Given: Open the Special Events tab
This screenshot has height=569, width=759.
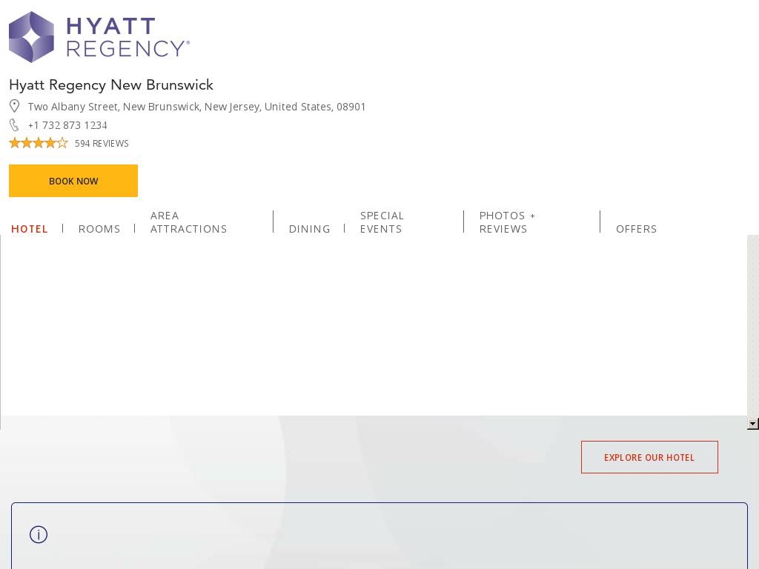Looking at the screenshot, I should point(382,222).
